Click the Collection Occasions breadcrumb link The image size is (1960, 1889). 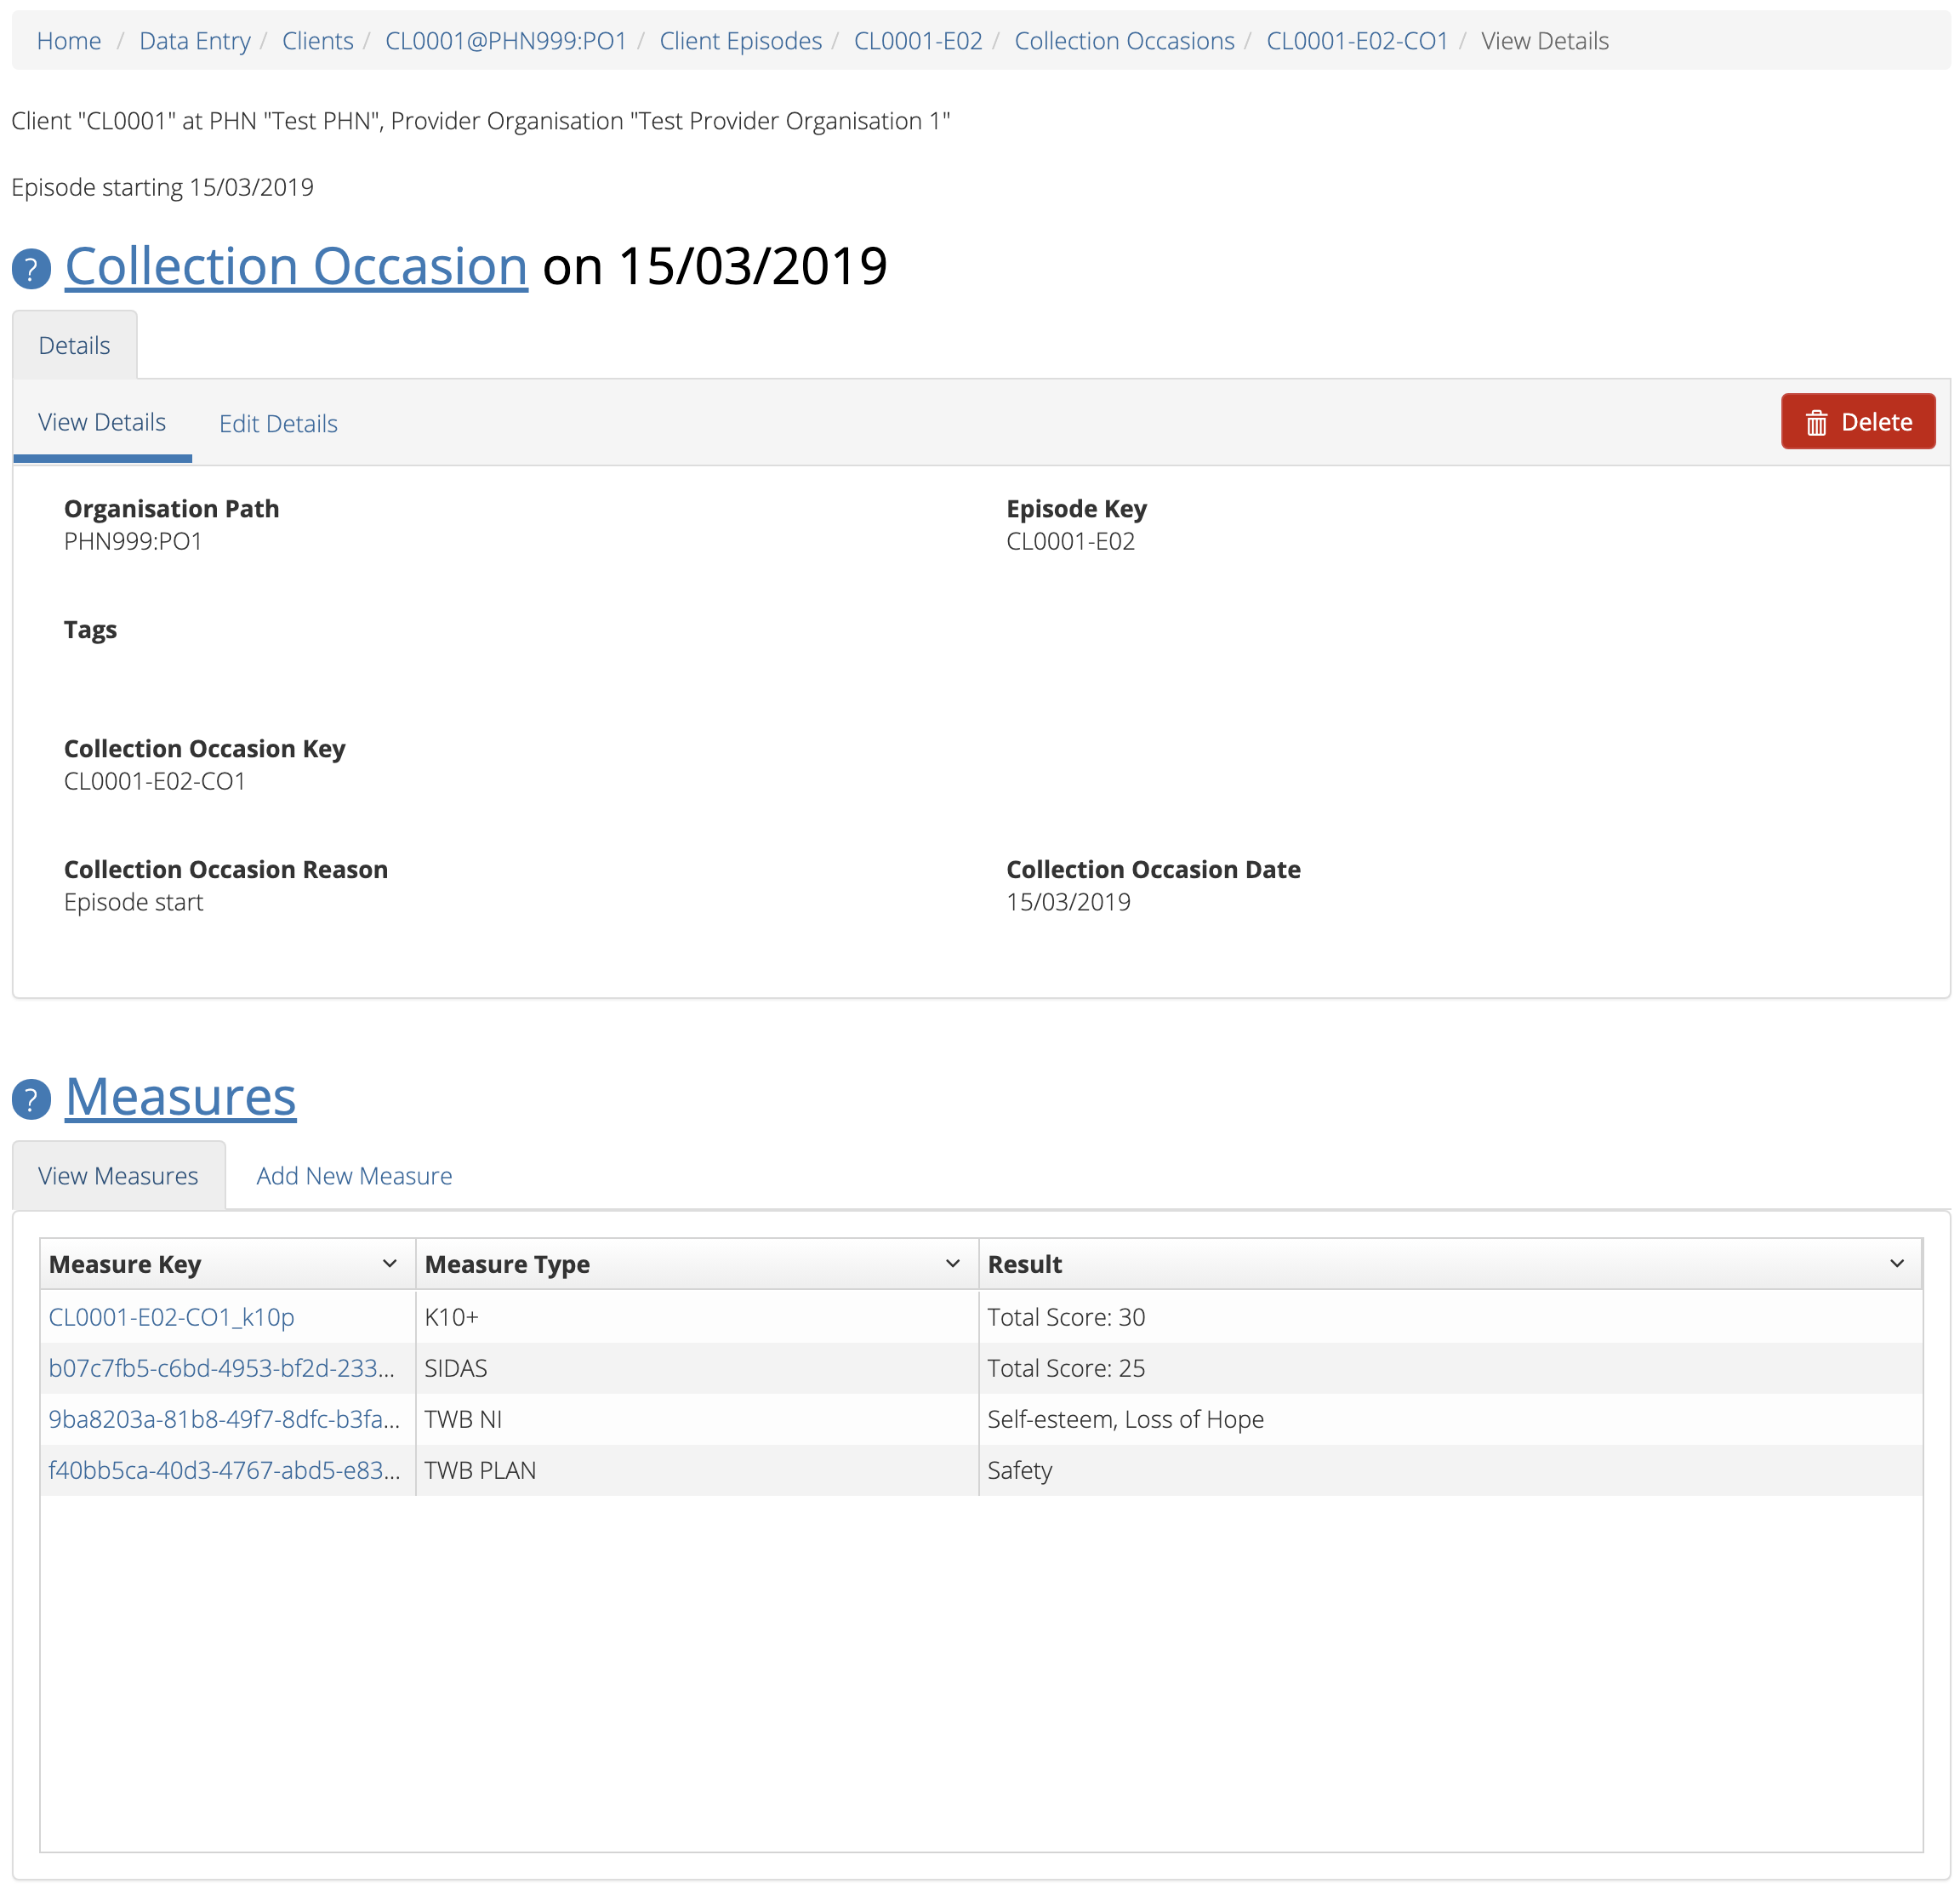tap(1124, 41)
